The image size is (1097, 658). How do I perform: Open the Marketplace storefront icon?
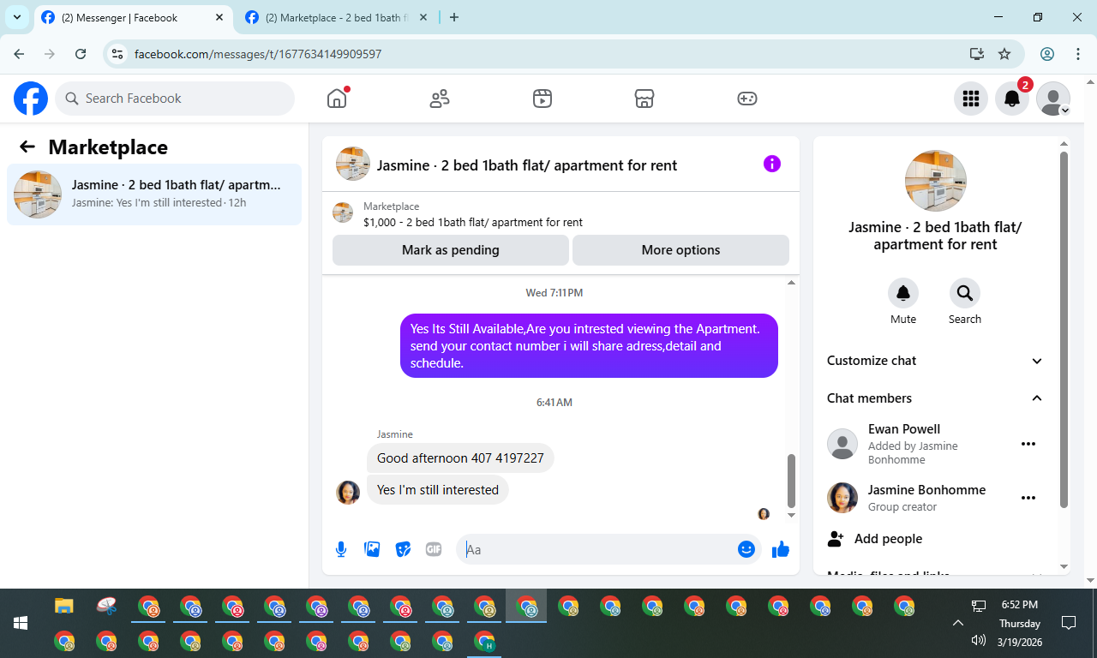pos(644,99)
